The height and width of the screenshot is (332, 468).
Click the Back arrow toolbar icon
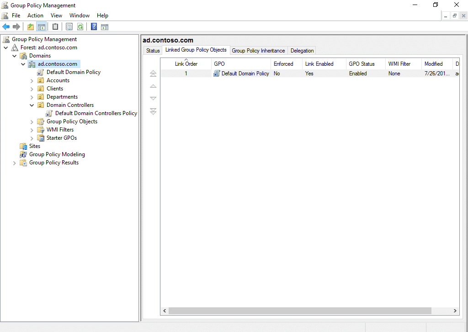[6, 27]
